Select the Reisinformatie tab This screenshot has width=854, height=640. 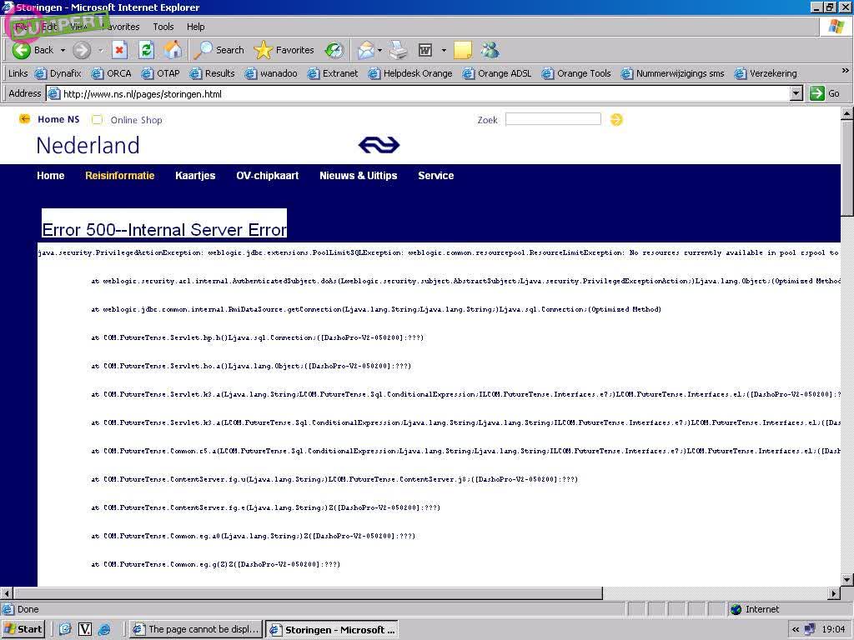point(120,175)
